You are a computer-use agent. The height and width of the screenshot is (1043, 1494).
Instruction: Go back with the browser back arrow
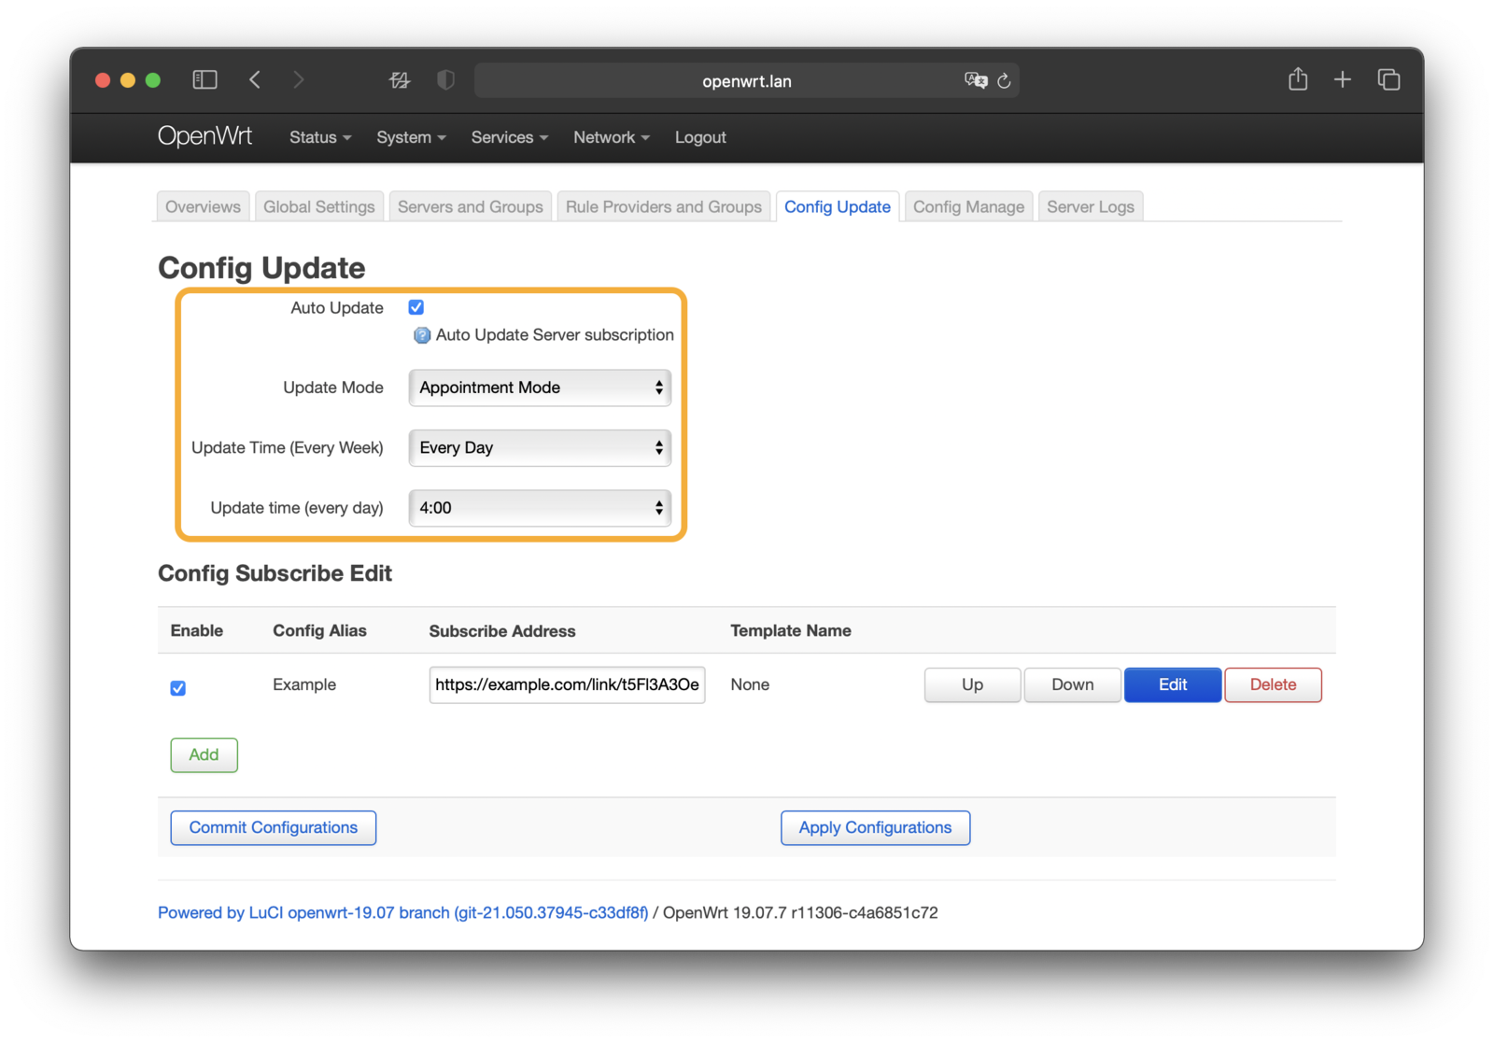coord(255,80)
